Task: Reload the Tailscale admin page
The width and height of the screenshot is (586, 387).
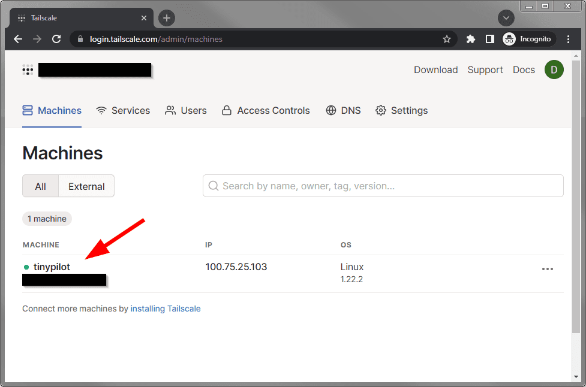Action: [x=56, y=39]
